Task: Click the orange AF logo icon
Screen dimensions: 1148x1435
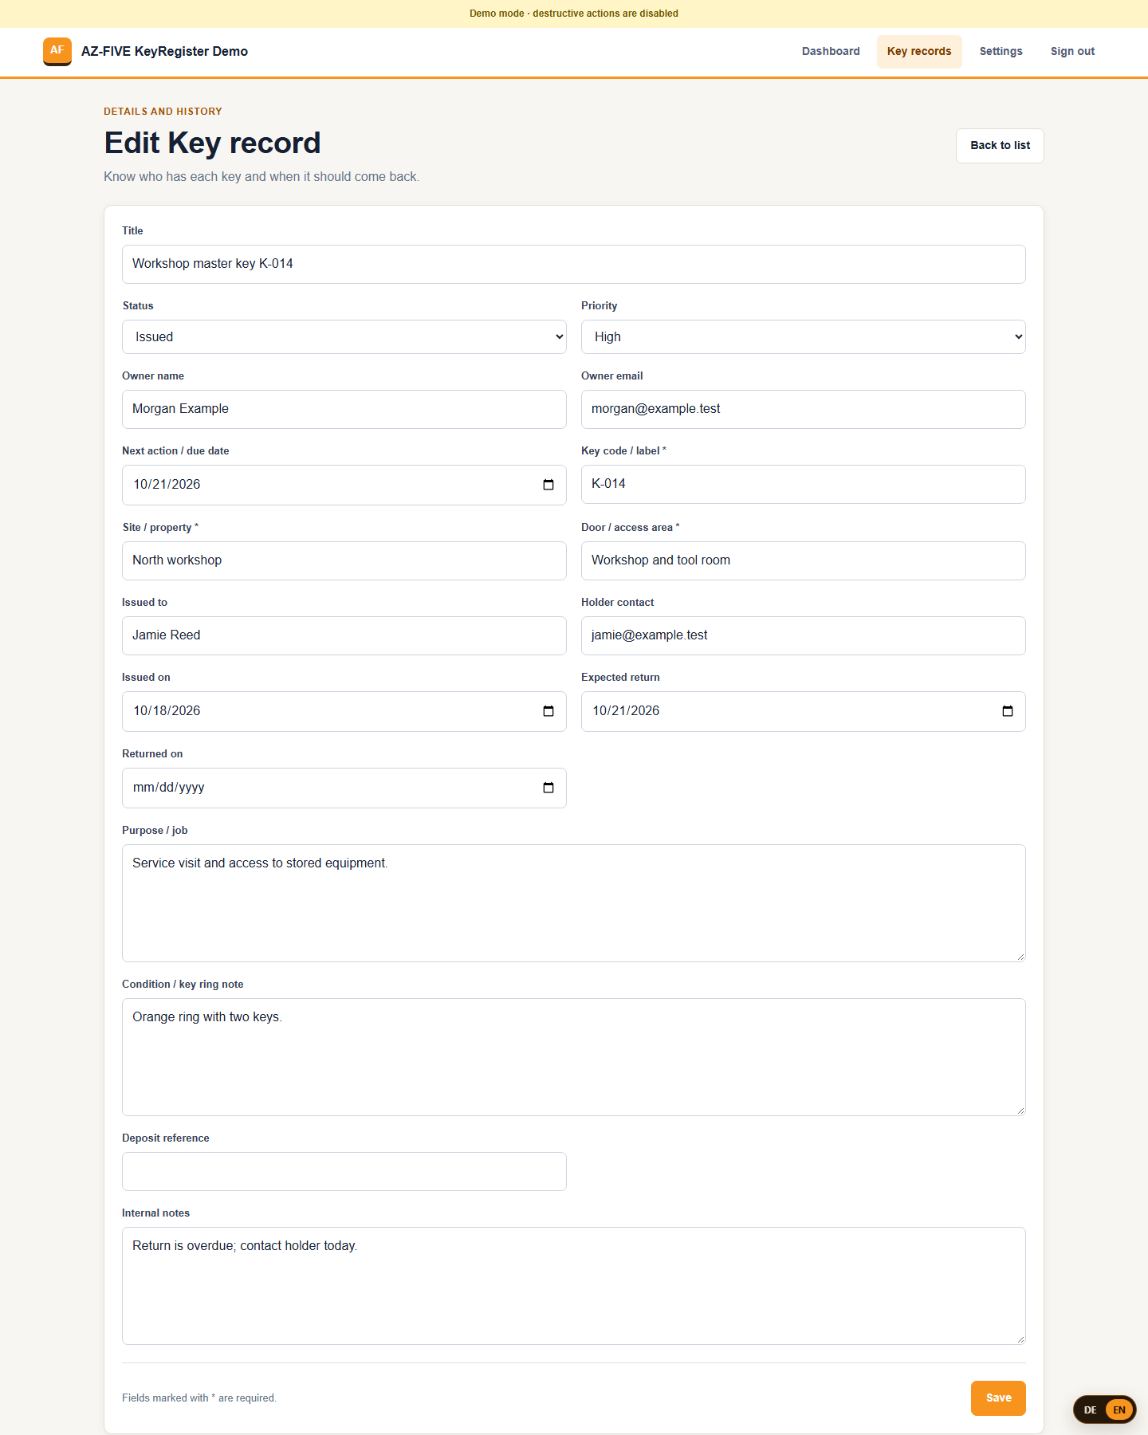Action: 57,51
